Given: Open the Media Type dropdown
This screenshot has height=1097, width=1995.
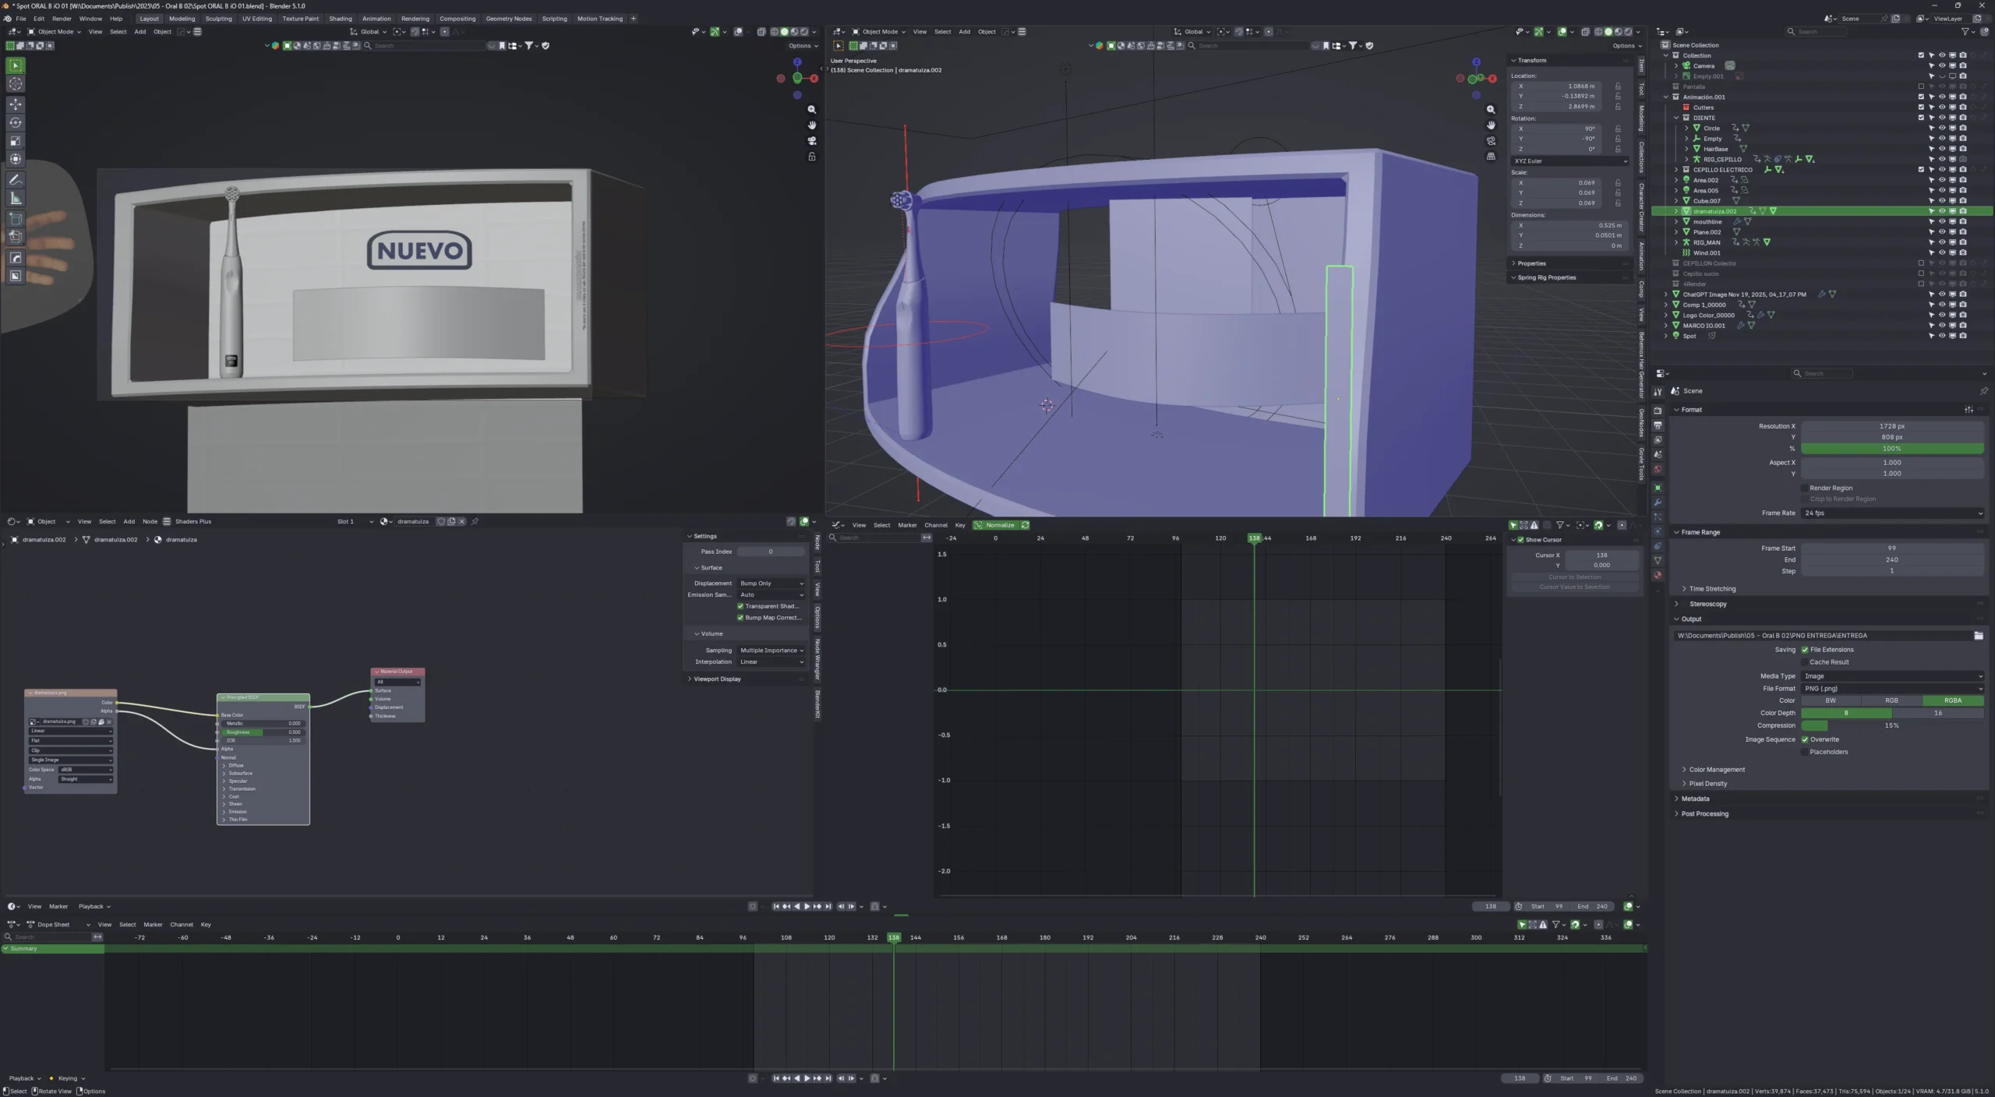Looking at the screenshot, I should click(x=1892, y=676).
